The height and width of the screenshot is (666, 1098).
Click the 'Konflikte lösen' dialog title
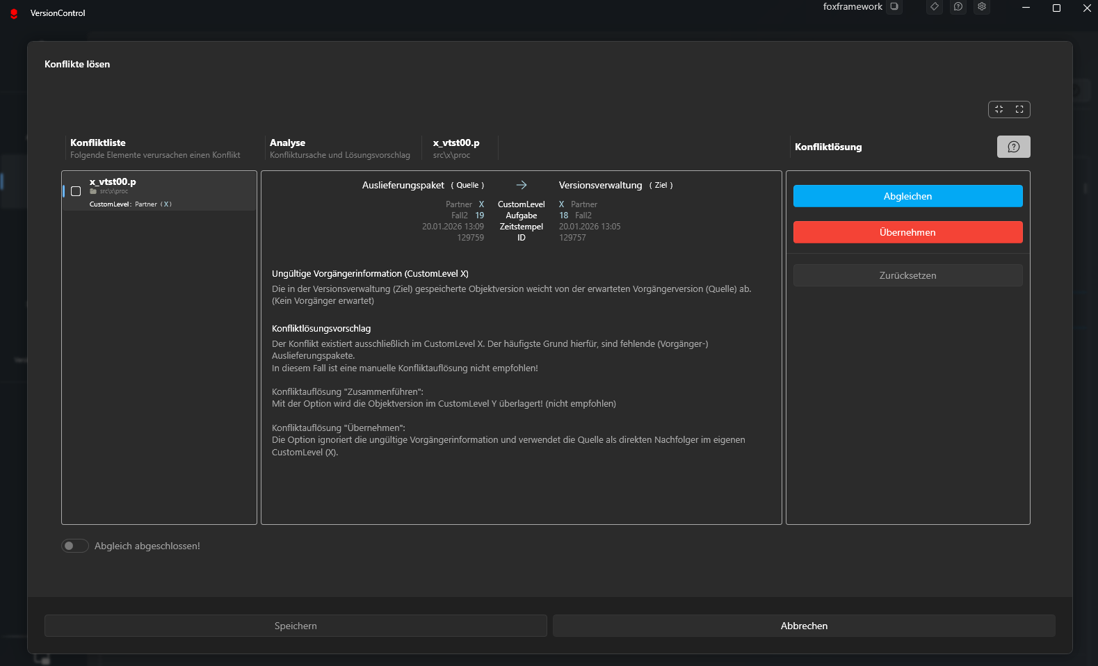77,64
